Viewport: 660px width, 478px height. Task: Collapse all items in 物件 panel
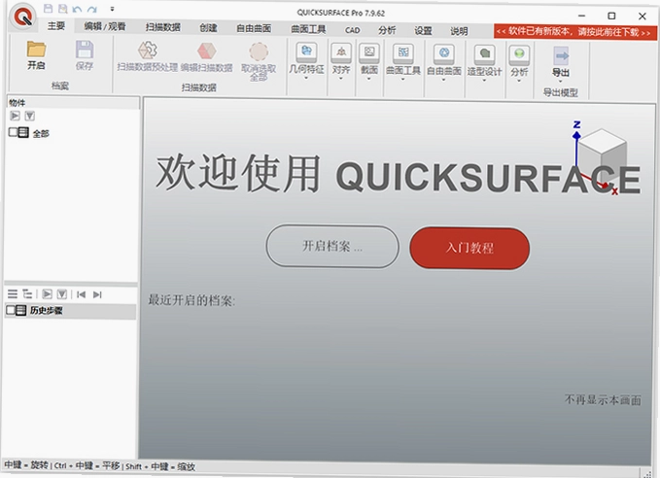[29, 116]
